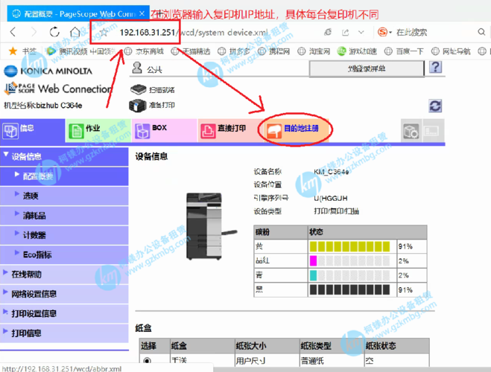Click the scanner status icon

(138, 89)
